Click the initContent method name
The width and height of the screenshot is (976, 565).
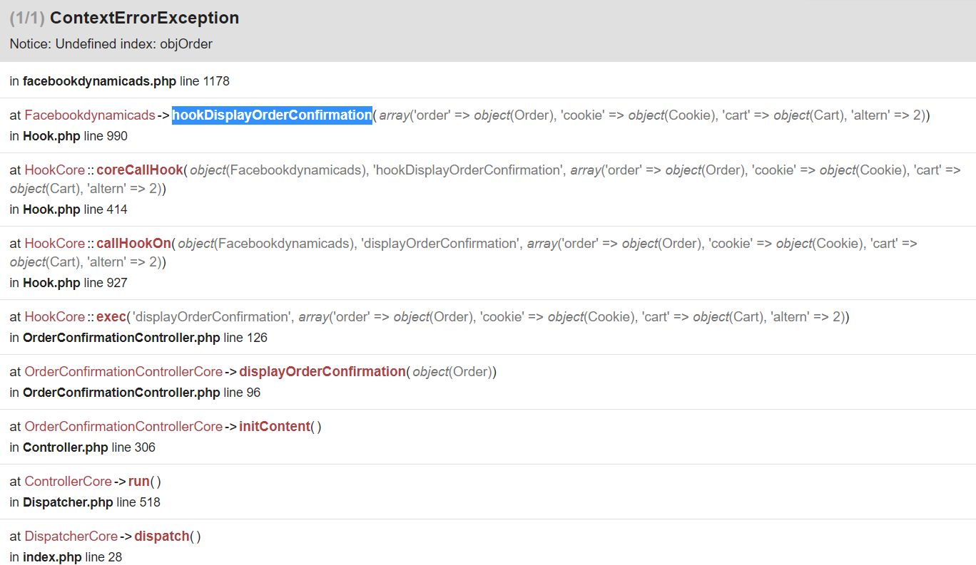[275, 427]
